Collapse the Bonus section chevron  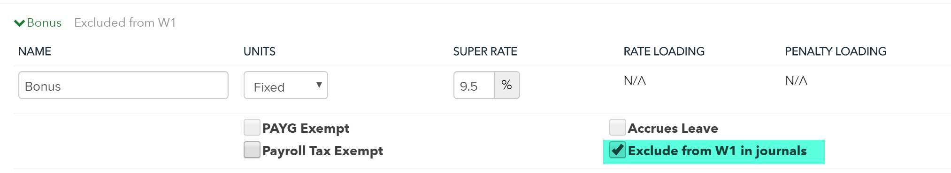click(x=19, y=23)
